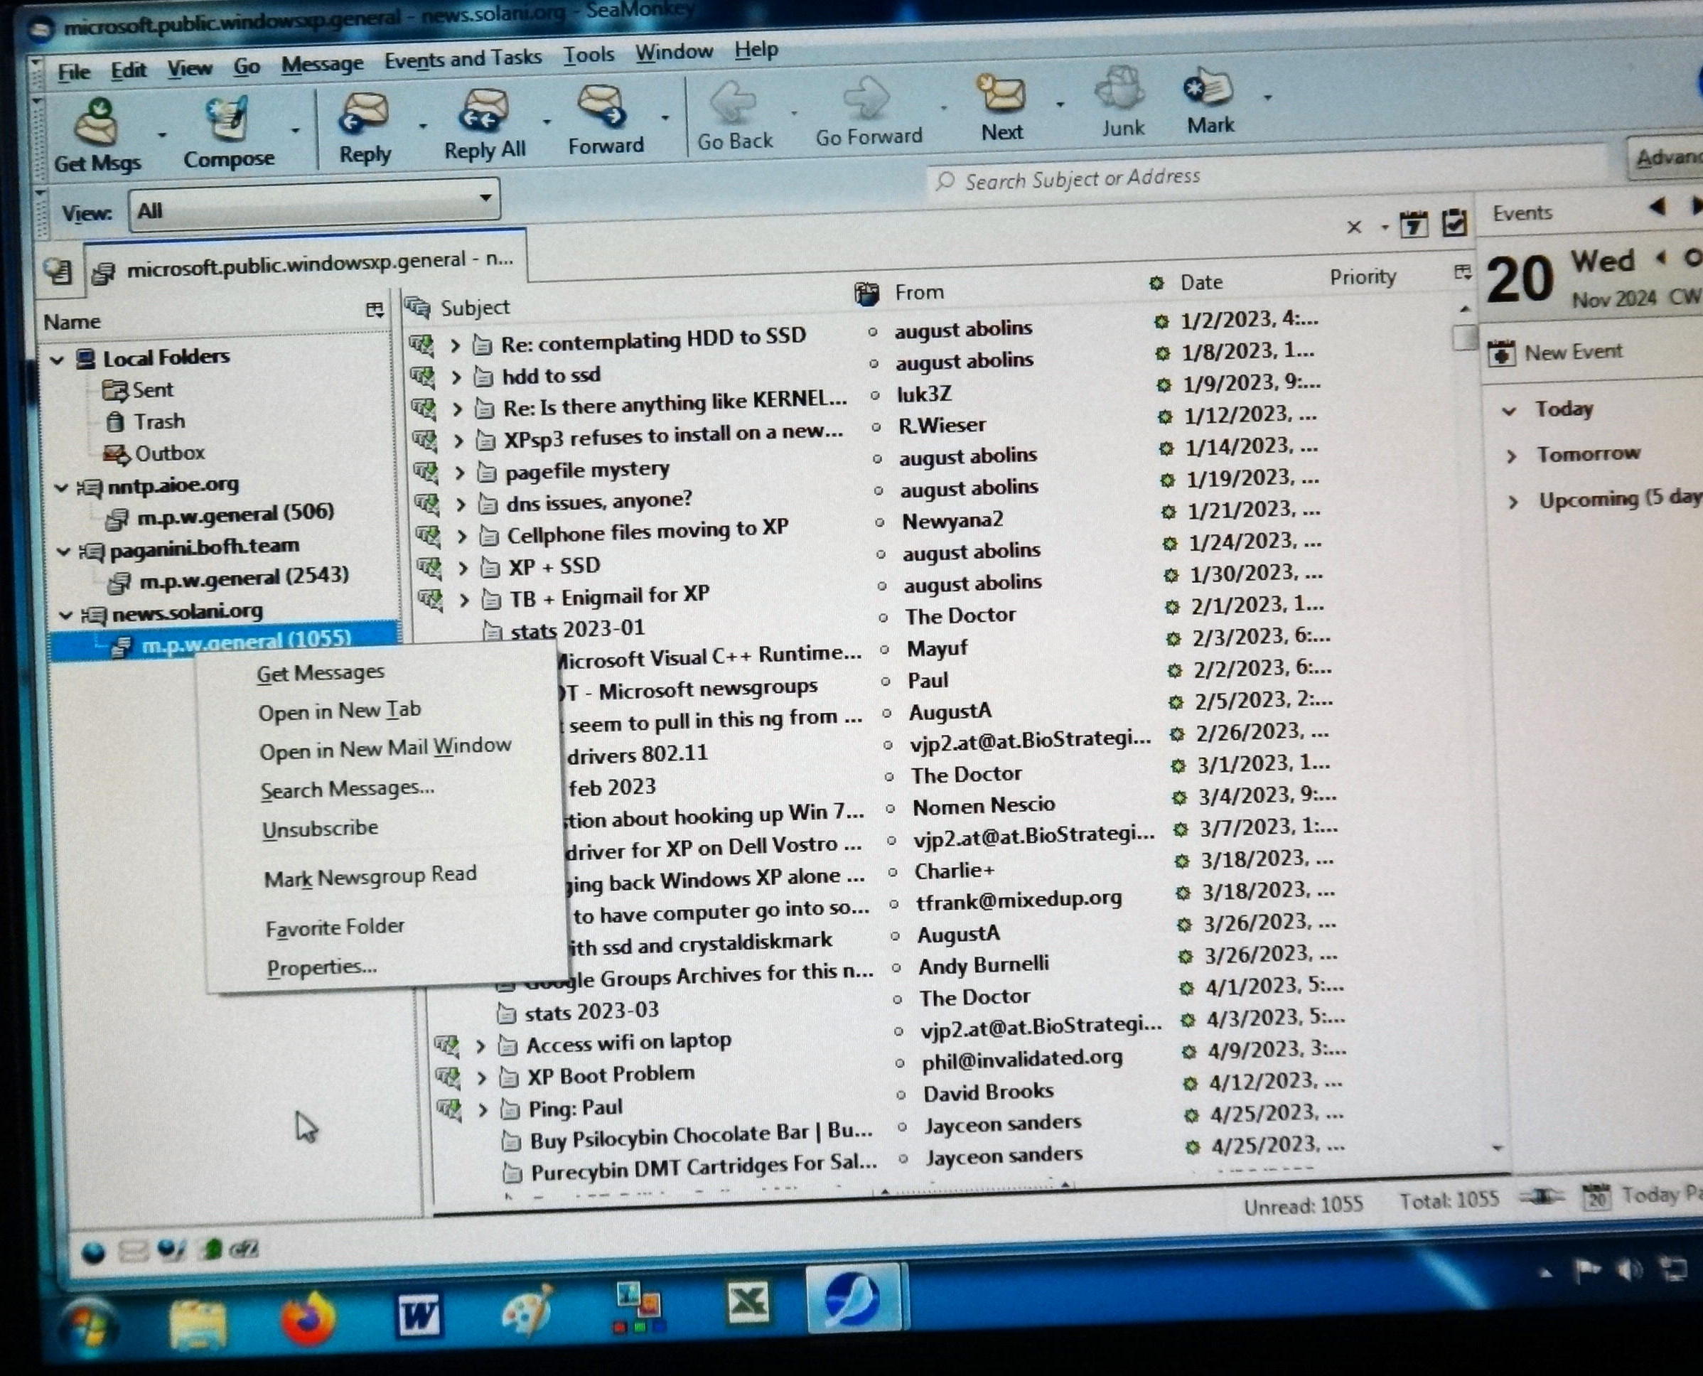Expand the Tomorrow events section

point(1511,456)
